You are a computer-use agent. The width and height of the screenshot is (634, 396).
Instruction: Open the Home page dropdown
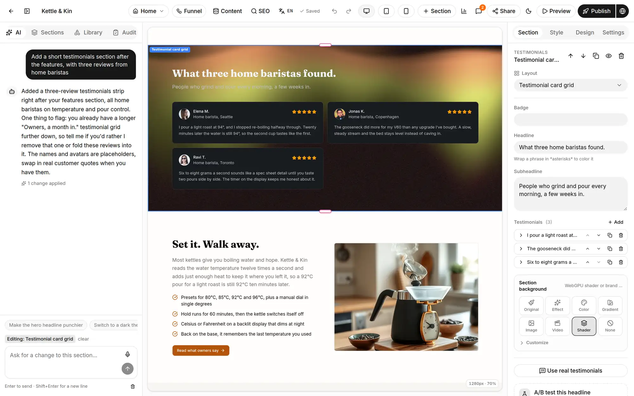click(x=148, y=11)
